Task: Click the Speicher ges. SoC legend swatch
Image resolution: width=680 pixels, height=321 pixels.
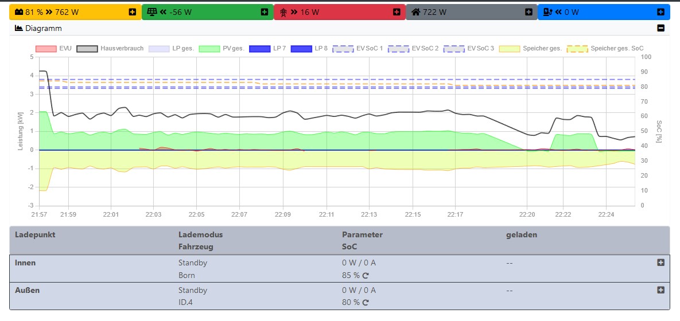Action: pyautogui.click(x=577, y=49)
